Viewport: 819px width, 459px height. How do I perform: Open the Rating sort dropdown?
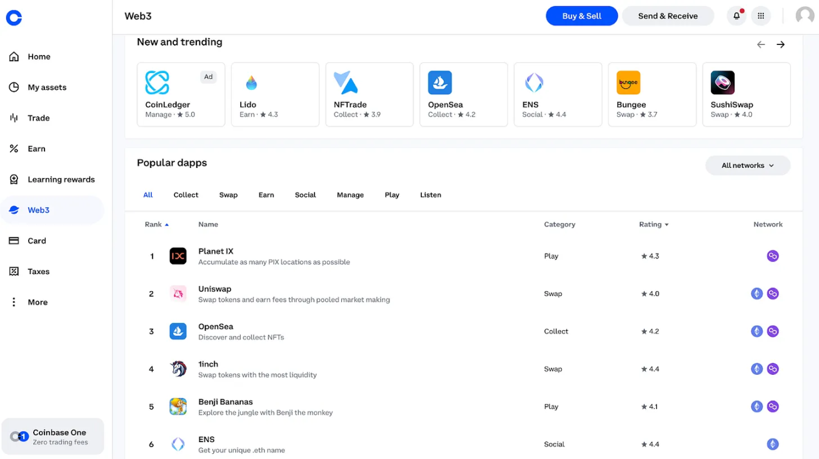click(x=653, y=224)
